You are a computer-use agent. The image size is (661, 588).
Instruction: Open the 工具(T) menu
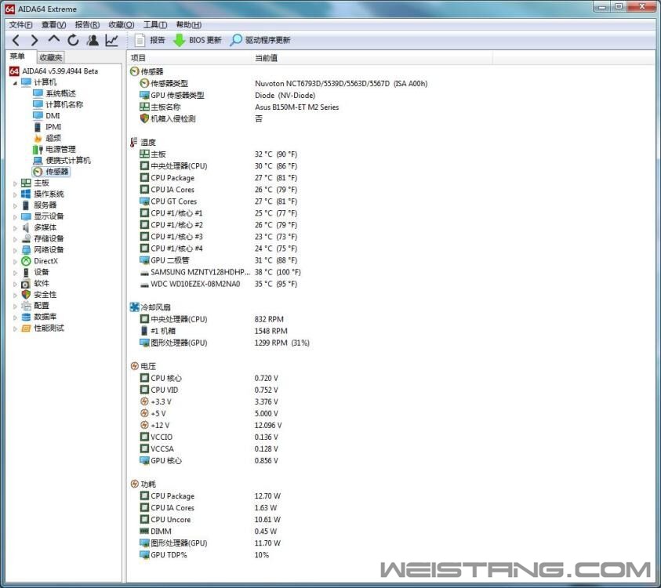[x=155, y=25]
